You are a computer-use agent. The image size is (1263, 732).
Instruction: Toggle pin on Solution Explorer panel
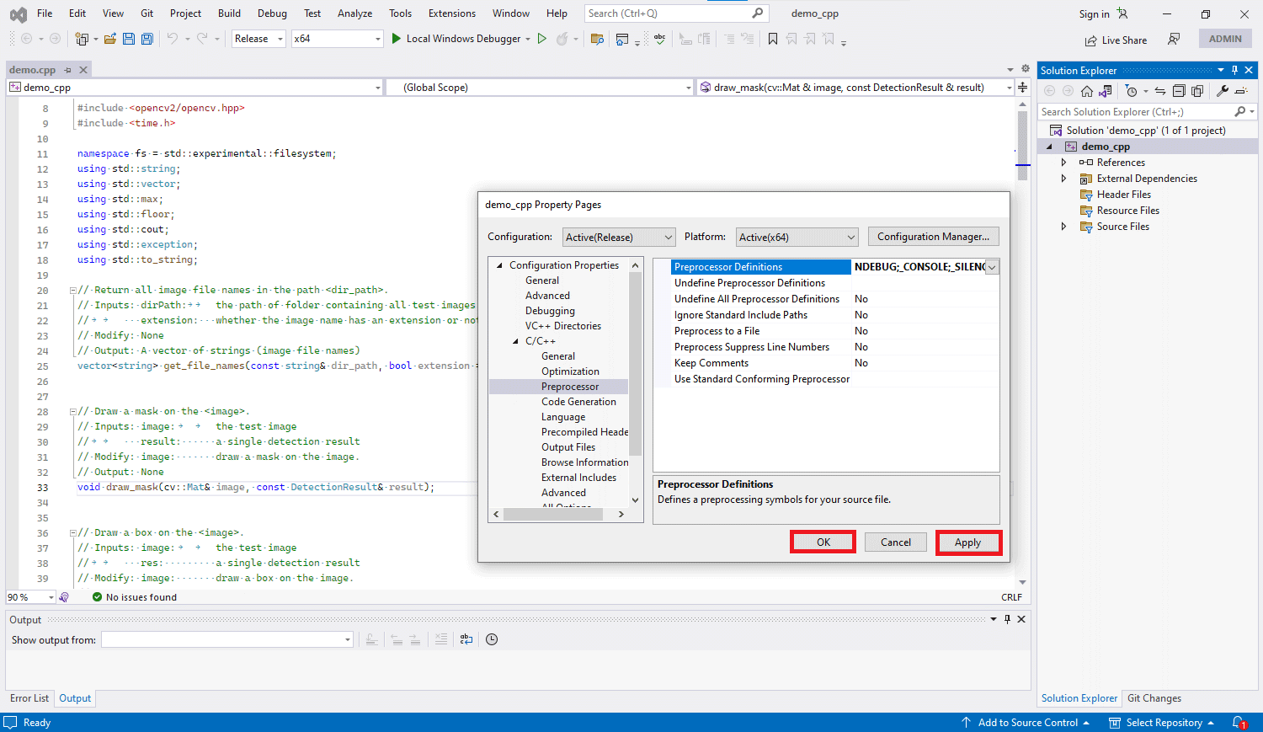(x=1235, y=70)
